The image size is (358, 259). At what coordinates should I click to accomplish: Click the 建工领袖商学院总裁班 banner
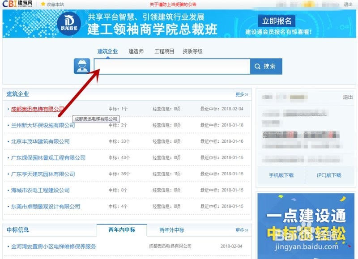[179, 24]
